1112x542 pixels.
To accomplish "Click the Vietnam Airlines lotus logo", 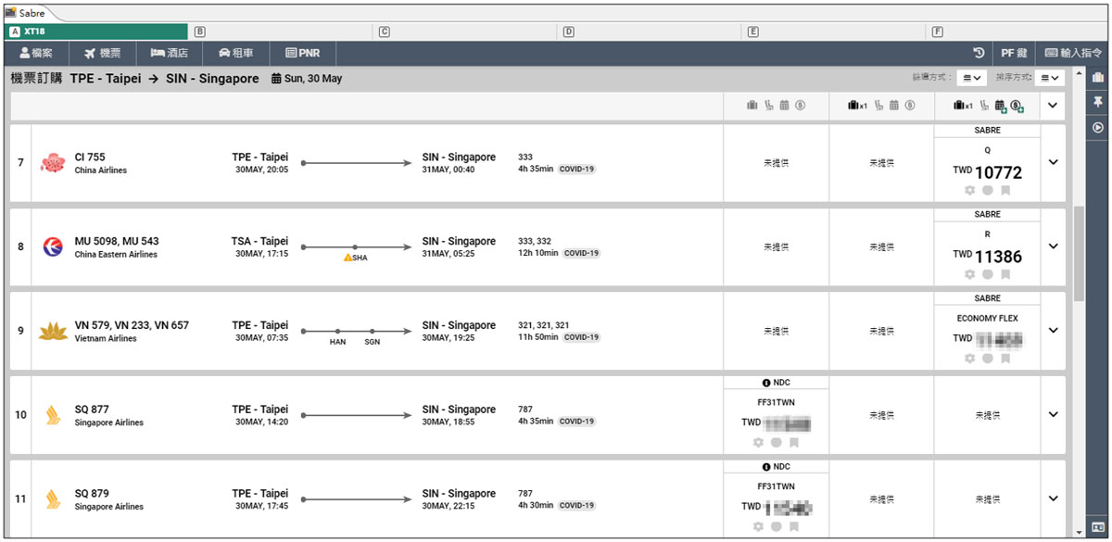I will (53, 331).
